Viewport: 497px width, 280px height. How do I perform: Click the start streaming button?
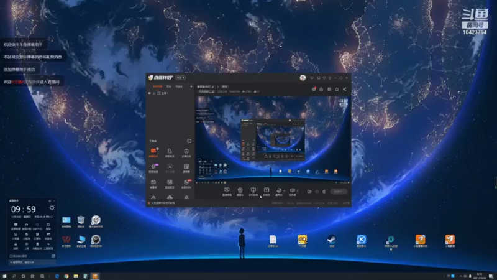click(x=339, y=192)
